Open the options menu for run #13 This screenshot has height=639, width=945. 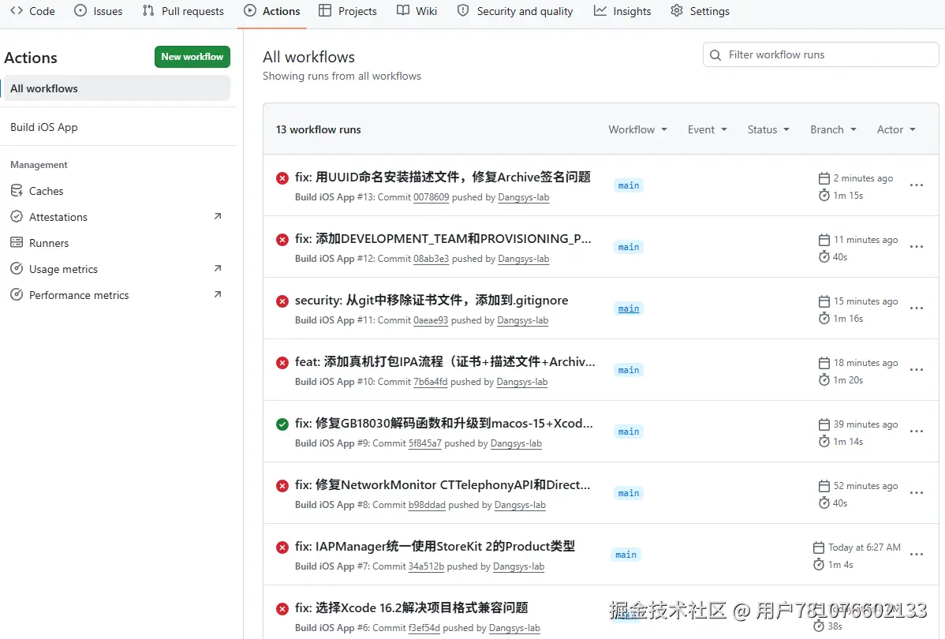916,185
